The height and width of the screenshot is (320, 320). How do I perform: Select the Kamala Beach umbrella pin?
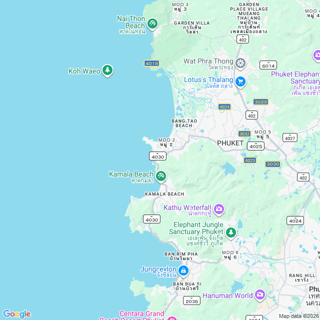(x=161, y=176)
